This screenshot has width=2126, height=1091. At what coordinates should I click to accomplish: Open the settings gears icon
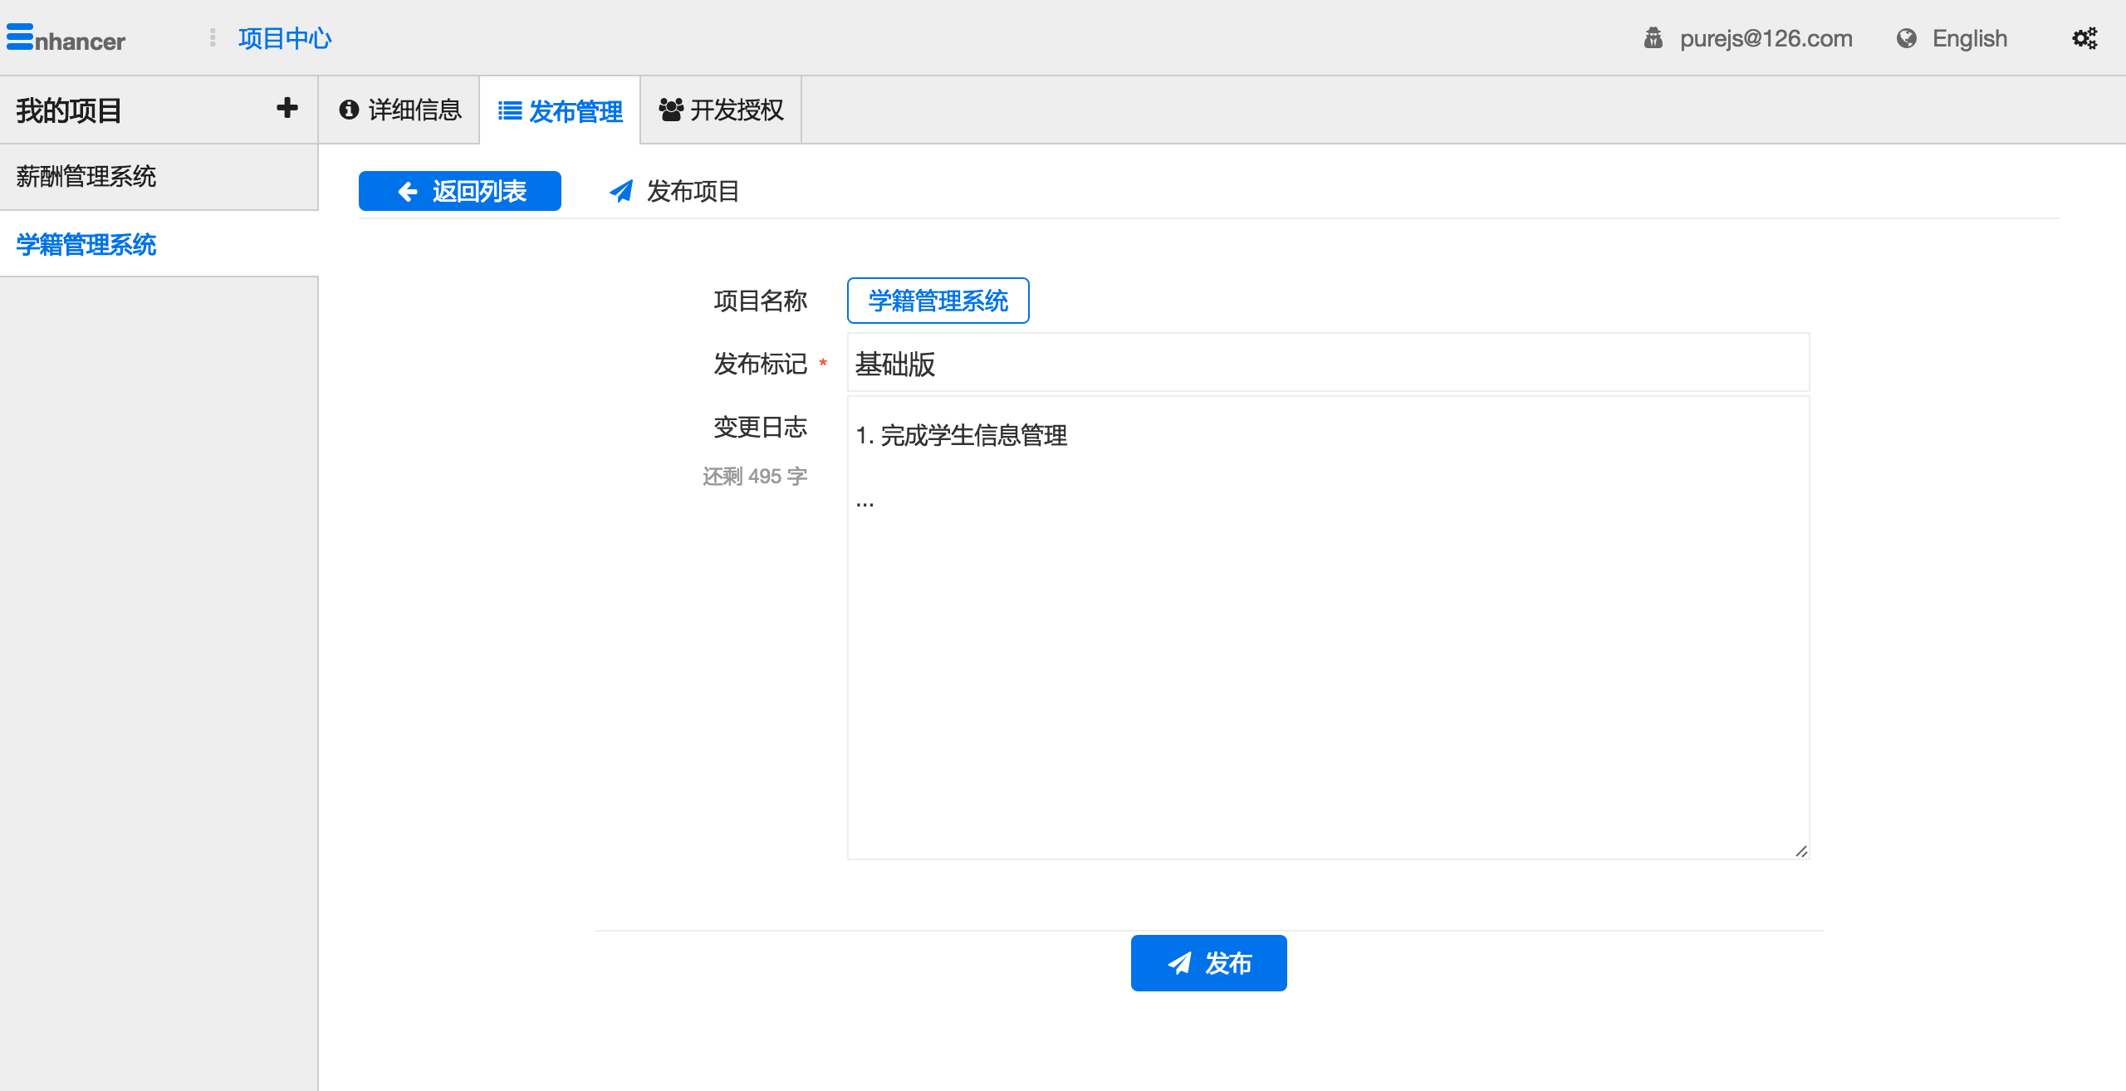[2084, 38]
